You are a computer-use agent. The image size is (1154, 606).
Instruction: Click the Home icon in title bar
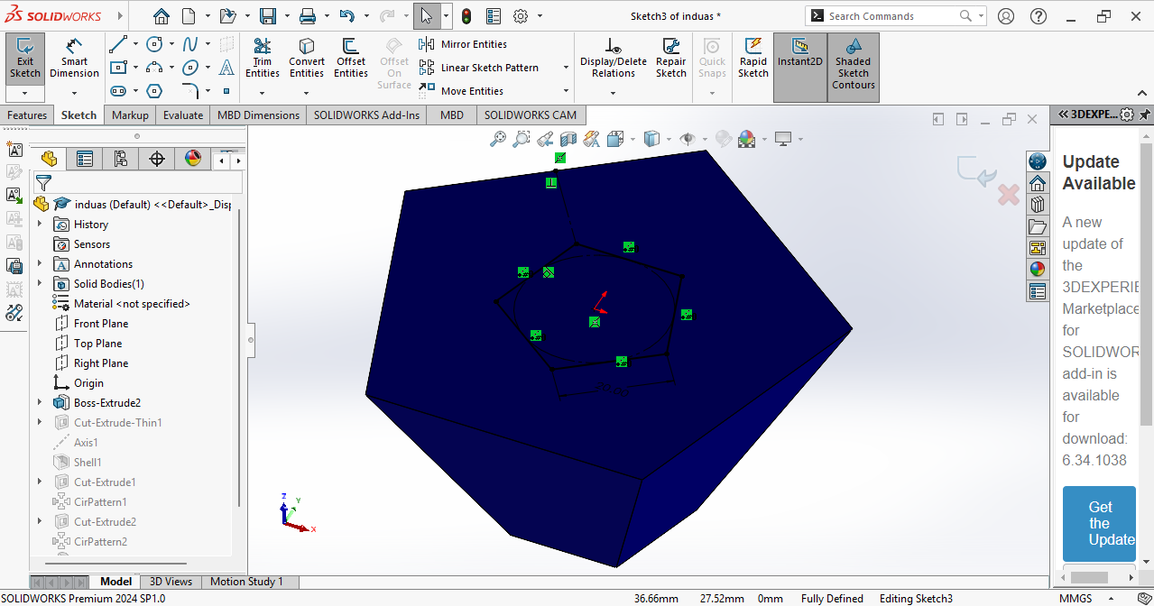click(162, 16)
